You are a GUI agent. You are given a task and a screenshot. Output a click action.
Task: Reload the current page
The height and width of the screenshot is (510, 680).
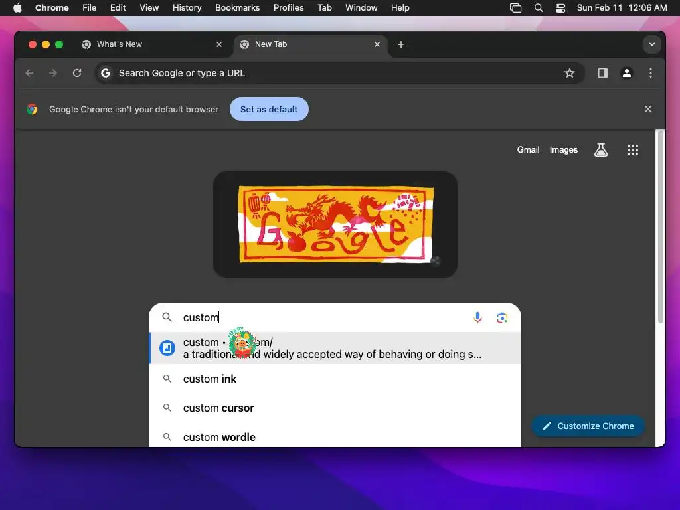[x=77, y=73]
